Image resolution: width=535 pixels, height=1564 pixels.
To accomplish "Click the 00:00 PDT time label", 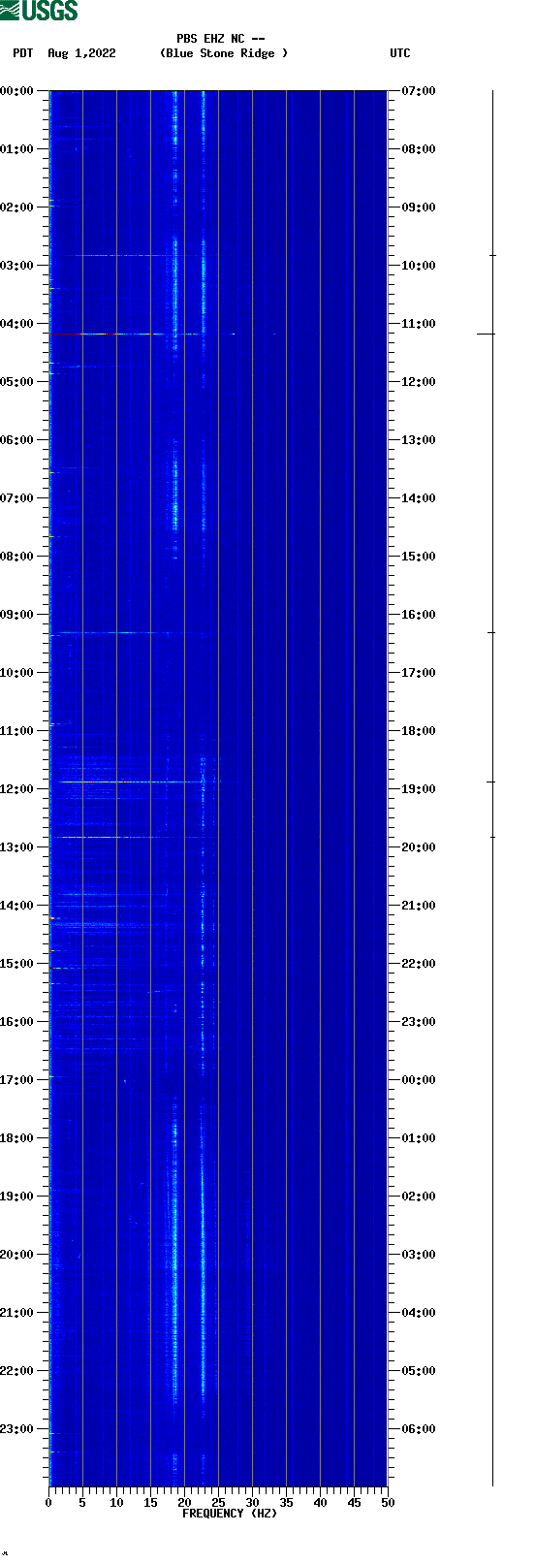I will (17, 91).
